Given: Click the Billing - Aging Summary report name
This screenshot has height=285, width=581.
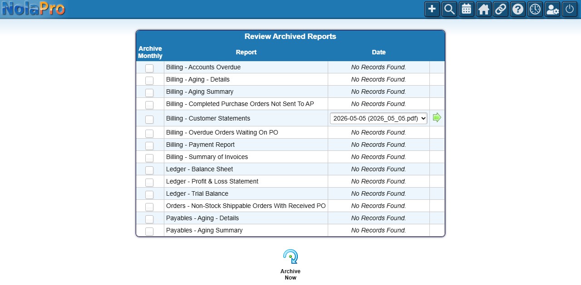Looking at the screenshot, I should point(200,92).
